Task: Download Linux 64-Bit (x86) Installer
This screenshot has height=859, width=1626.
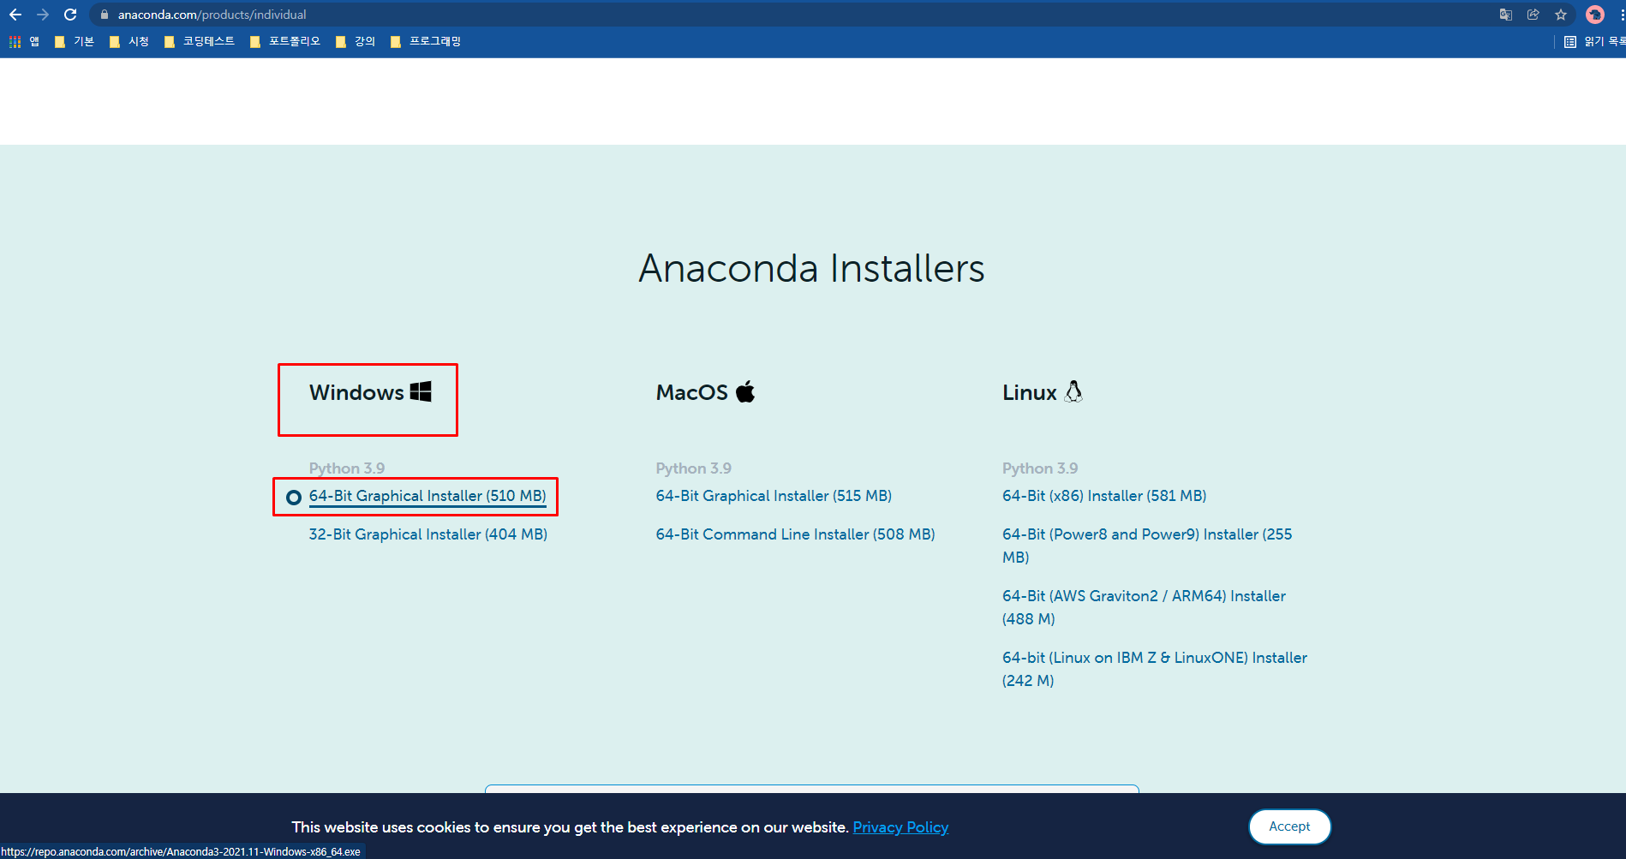Action: 1104,496
